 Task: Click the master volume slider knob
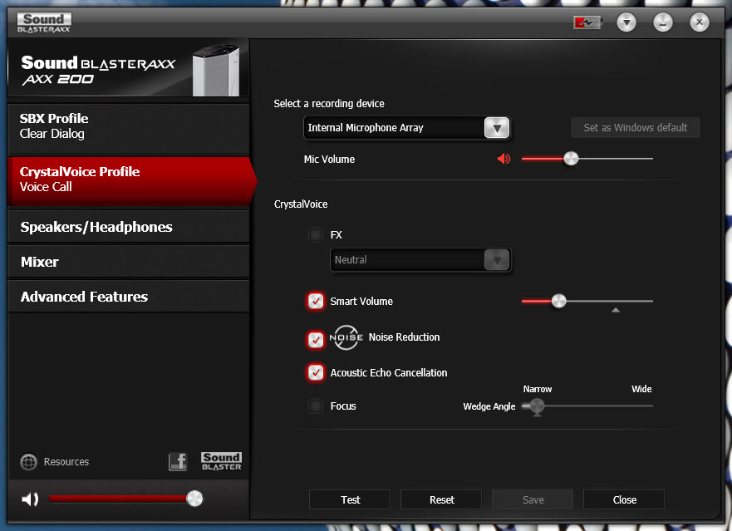[194, 499]
